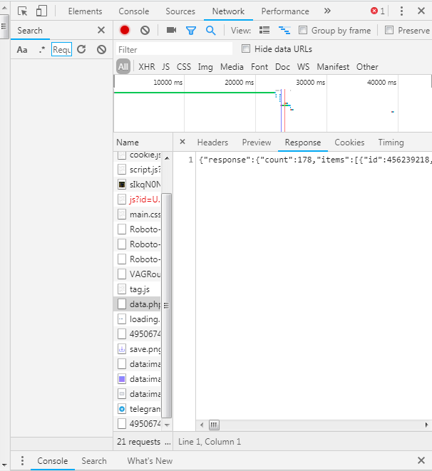Open the What's New drawer tab
The height and width of the screenshot is (471, 432).
[150, 461]
